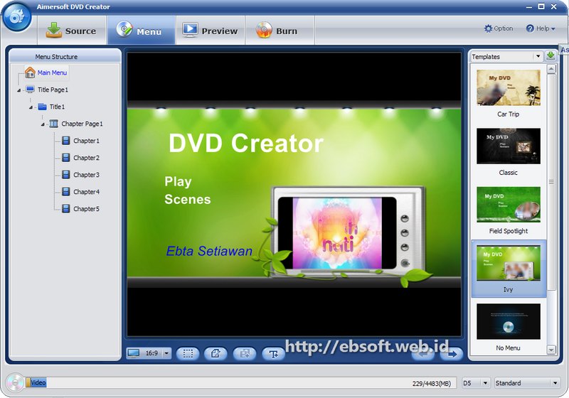Select Title1 folder in tree

[57, 107]
